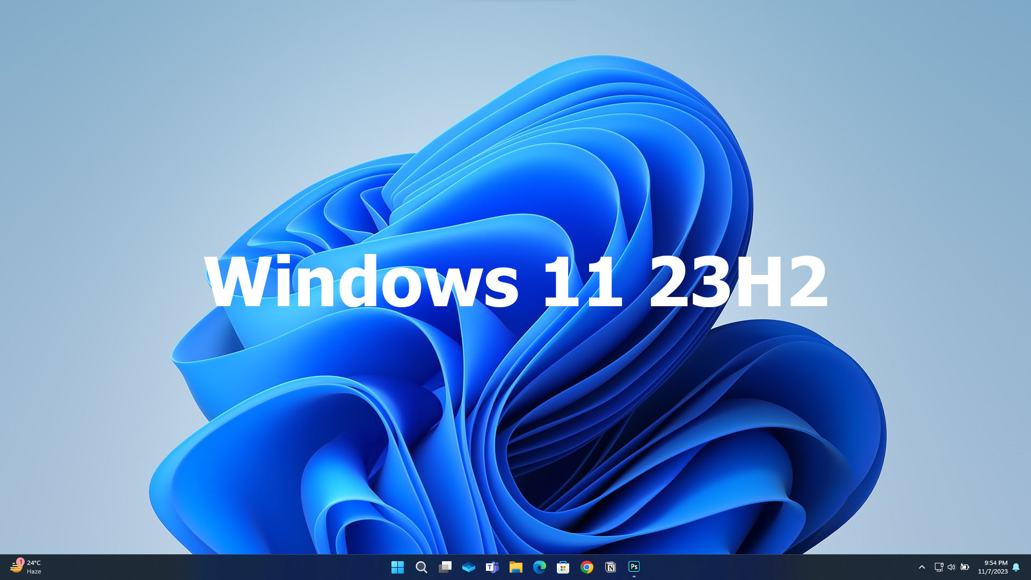Screen dimensions: 1031x580
Task: Open Microsoft Store
Action: 563,567
